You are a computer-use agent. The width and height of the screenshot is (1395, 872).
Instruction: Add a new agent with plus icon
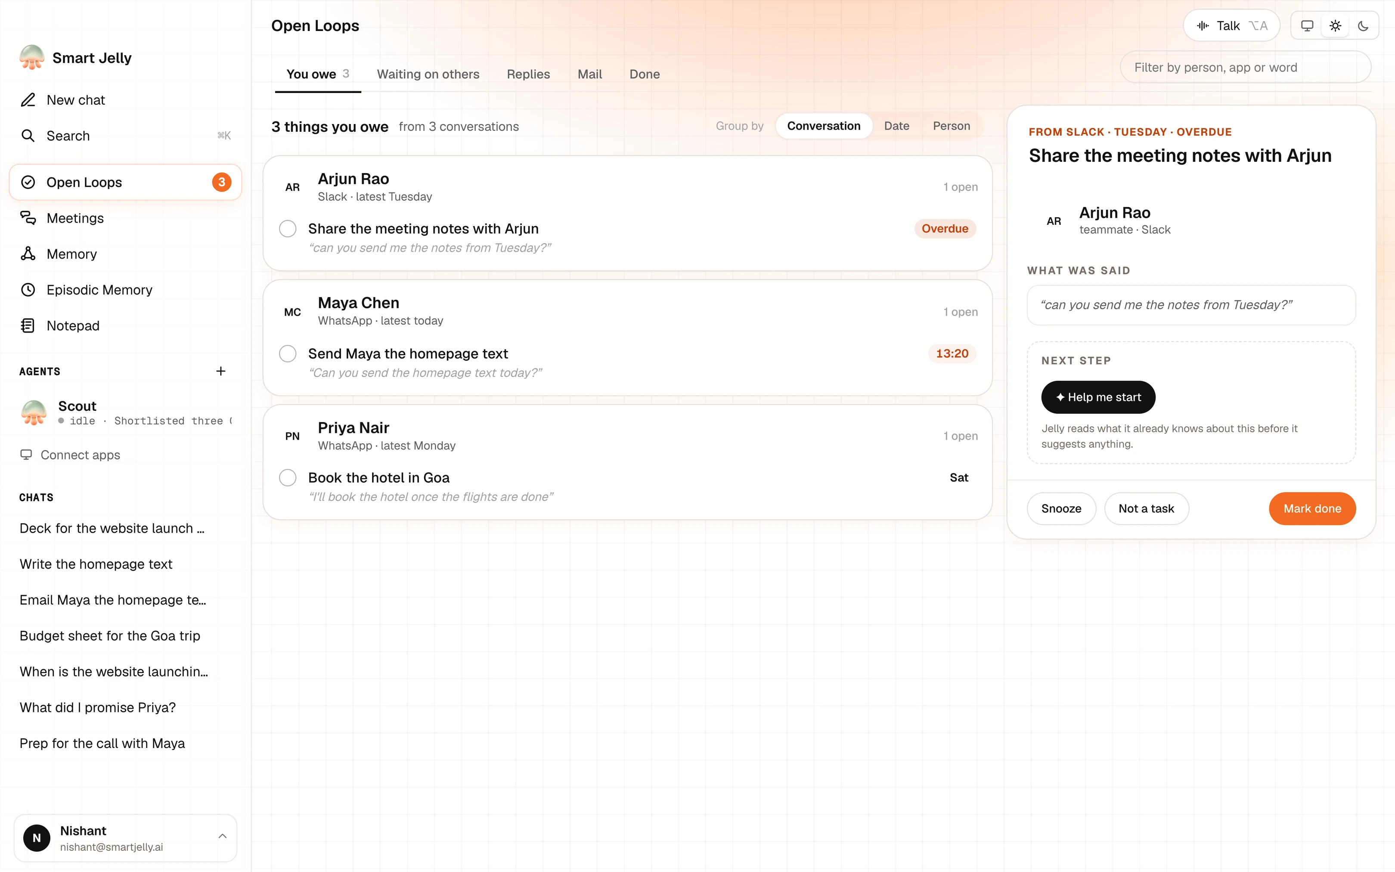click(221, 371)
